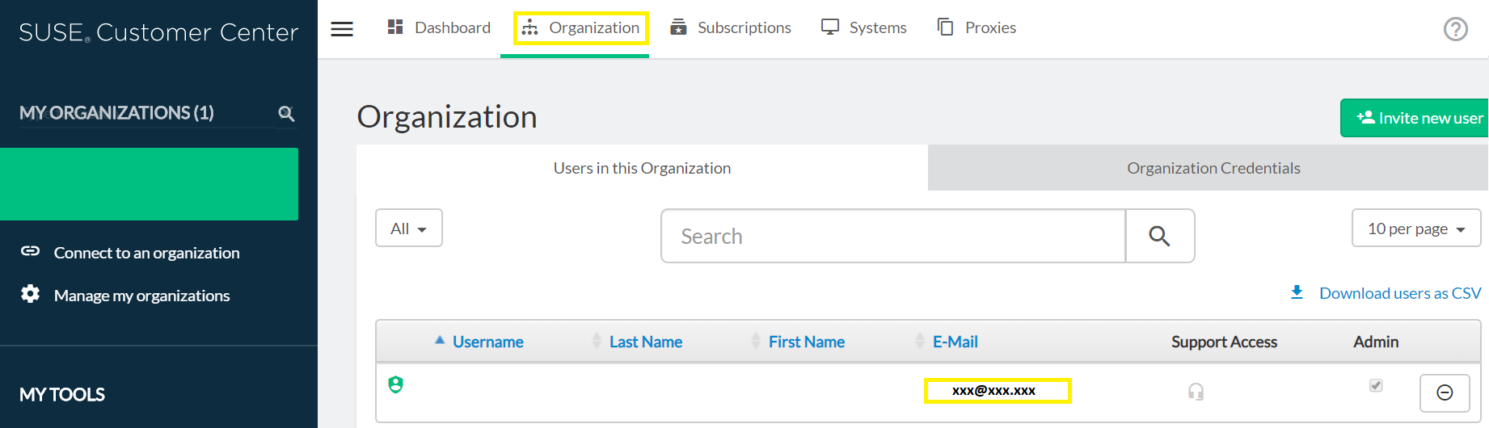Click the Support Access column header
Viewport: 1489px width, 428px height.
1224,342
